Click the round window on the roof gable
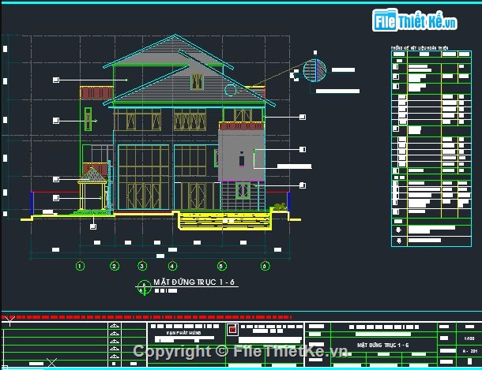 [231, 90]
